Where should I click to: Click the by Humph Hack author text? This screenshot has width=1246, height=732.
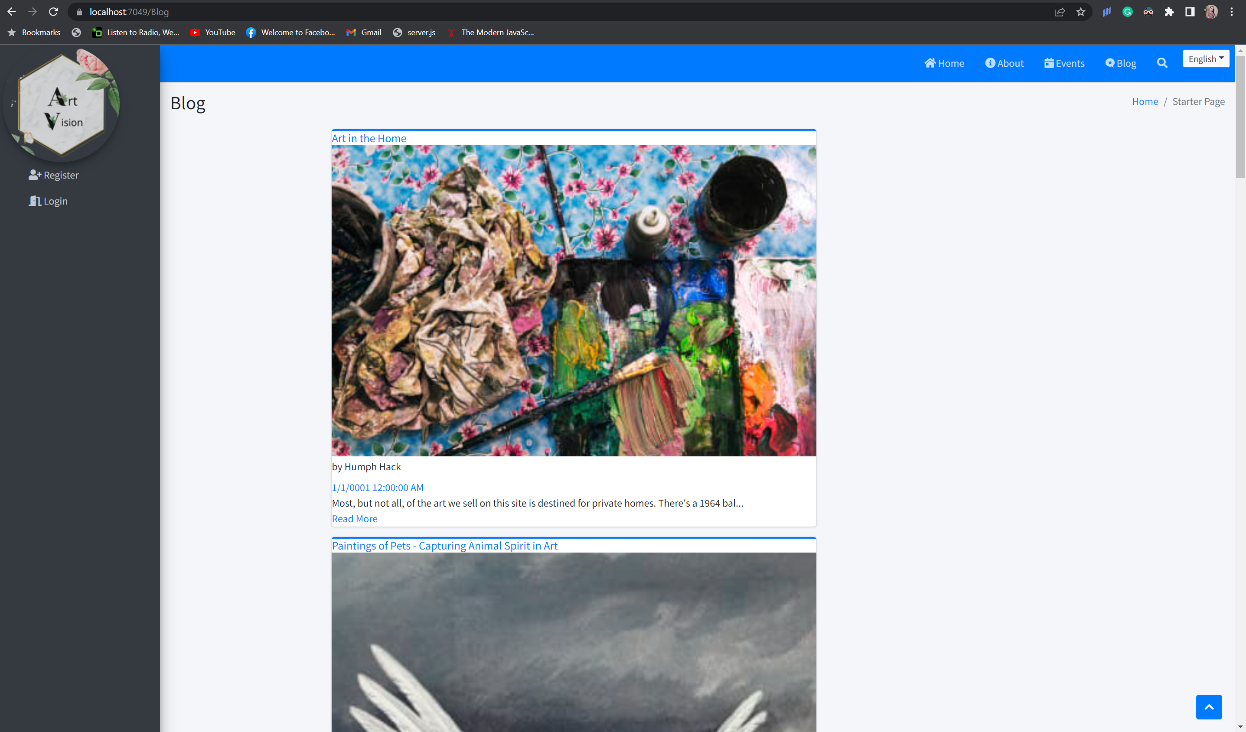pos(366,467)
